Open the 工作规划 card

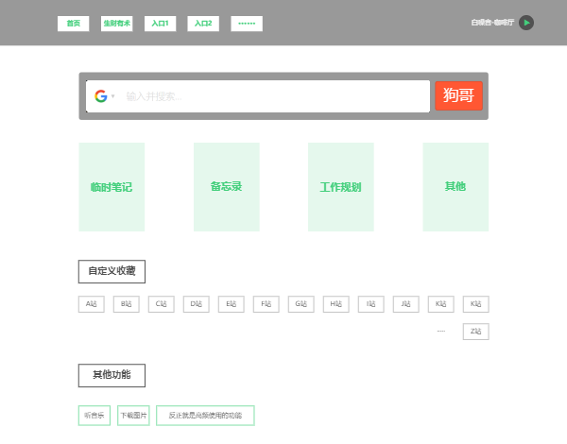[x=340, y=187]
